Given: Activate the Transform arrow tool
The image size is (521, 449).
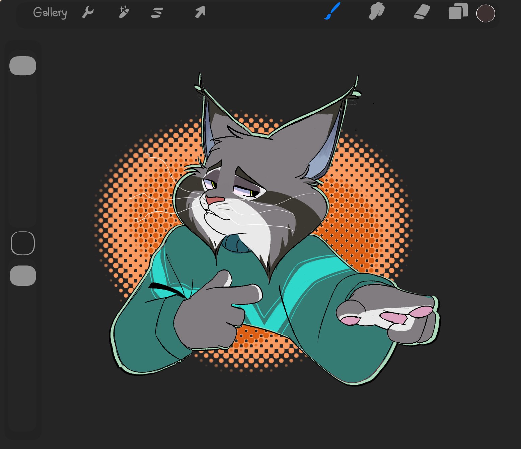Looking at the screenshot, I should tap(200, 12).
